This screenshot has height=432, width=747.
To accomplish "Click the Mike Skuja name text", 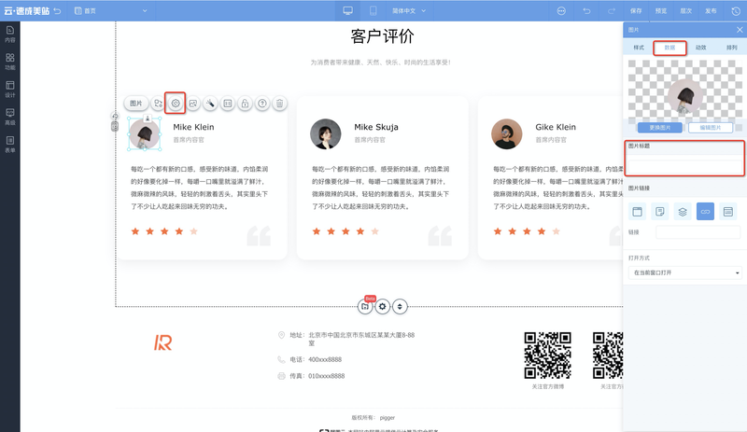I will (376, 127).
